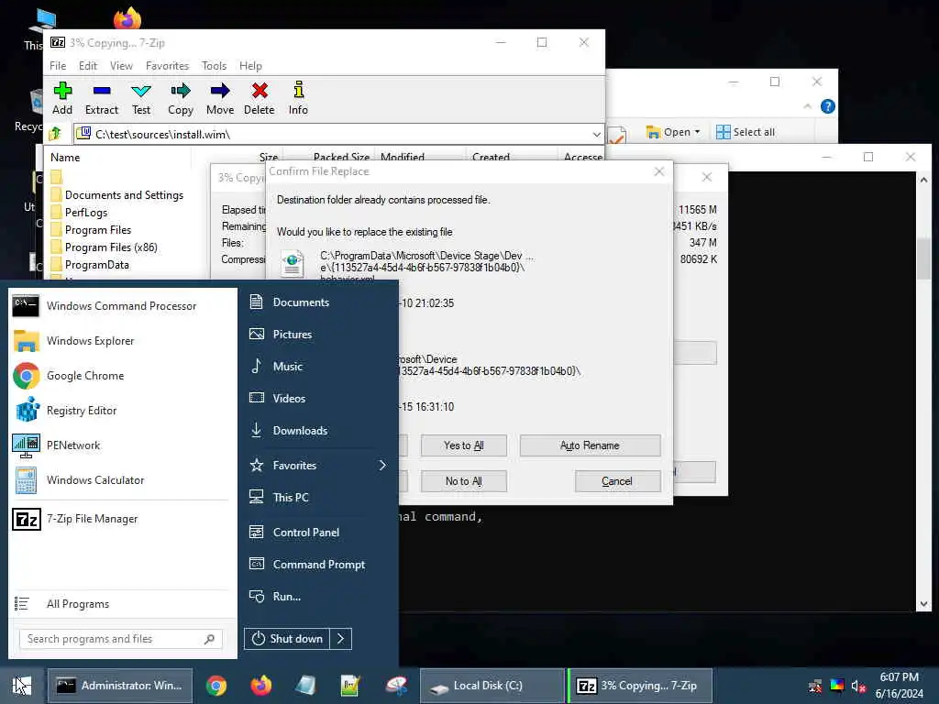Click the 7-Zip address path field

tap(338, 134)
